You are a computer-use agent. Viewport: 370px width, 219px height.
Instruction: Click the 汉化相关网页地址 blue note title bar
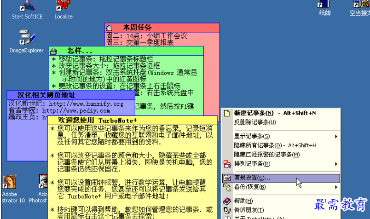71,95
